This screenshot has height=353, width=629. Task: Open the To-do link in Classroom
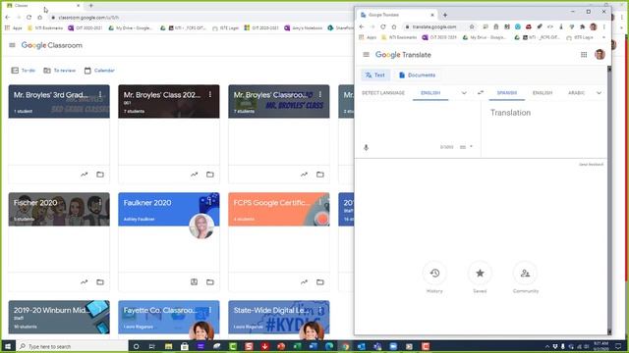[x=24, y=71]
